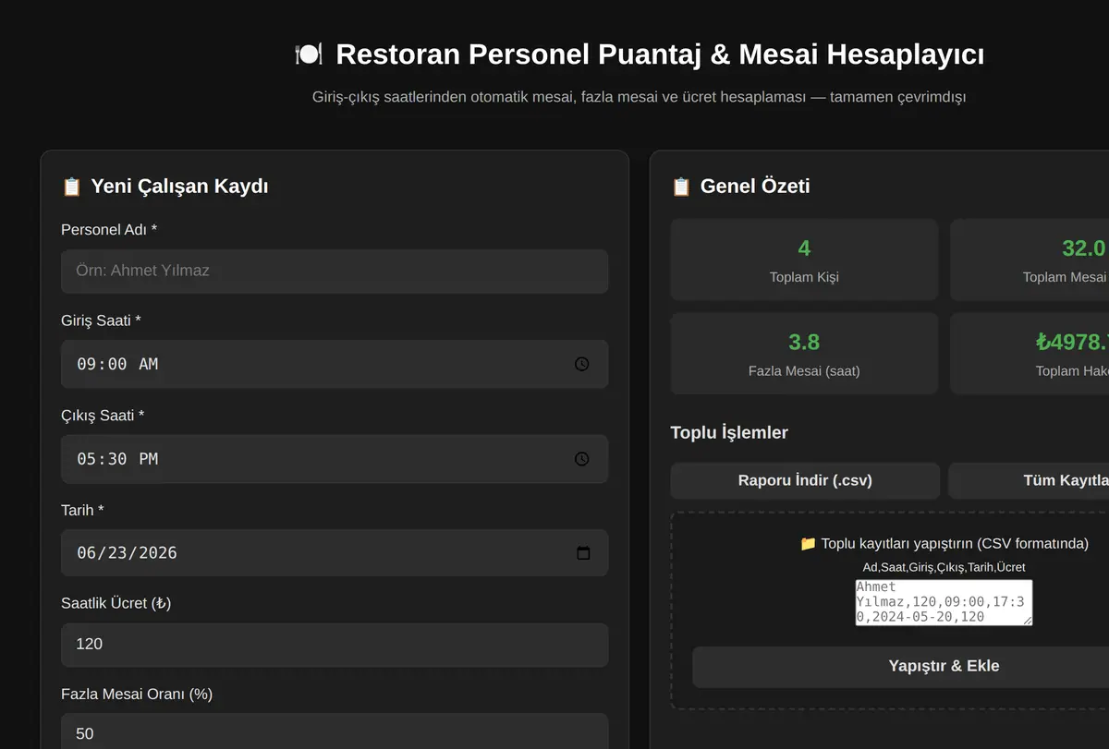This screenshot has width=1109, height=749.
Task: Focus the Giriş Saati time field
Action: click(x=335, y=364)
